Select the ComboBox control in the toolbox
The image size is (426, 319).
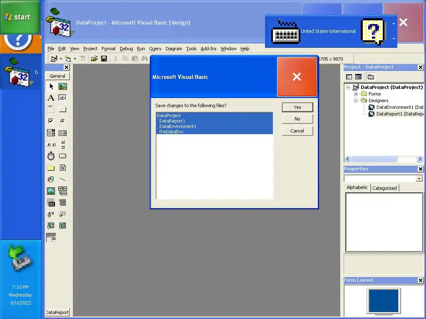pyautogui.click(x=51, y=133)
